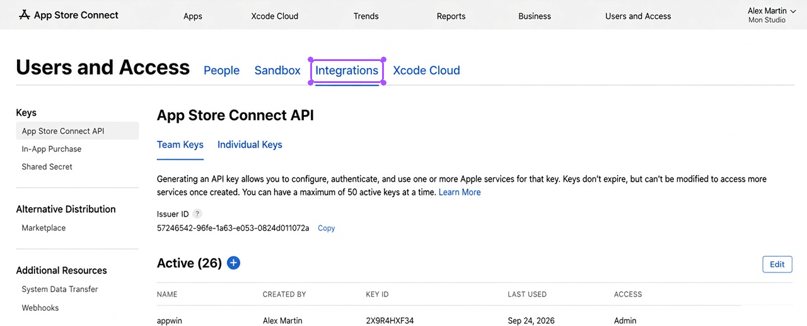Open the Alex Martin account dropdown

[771, 15]
